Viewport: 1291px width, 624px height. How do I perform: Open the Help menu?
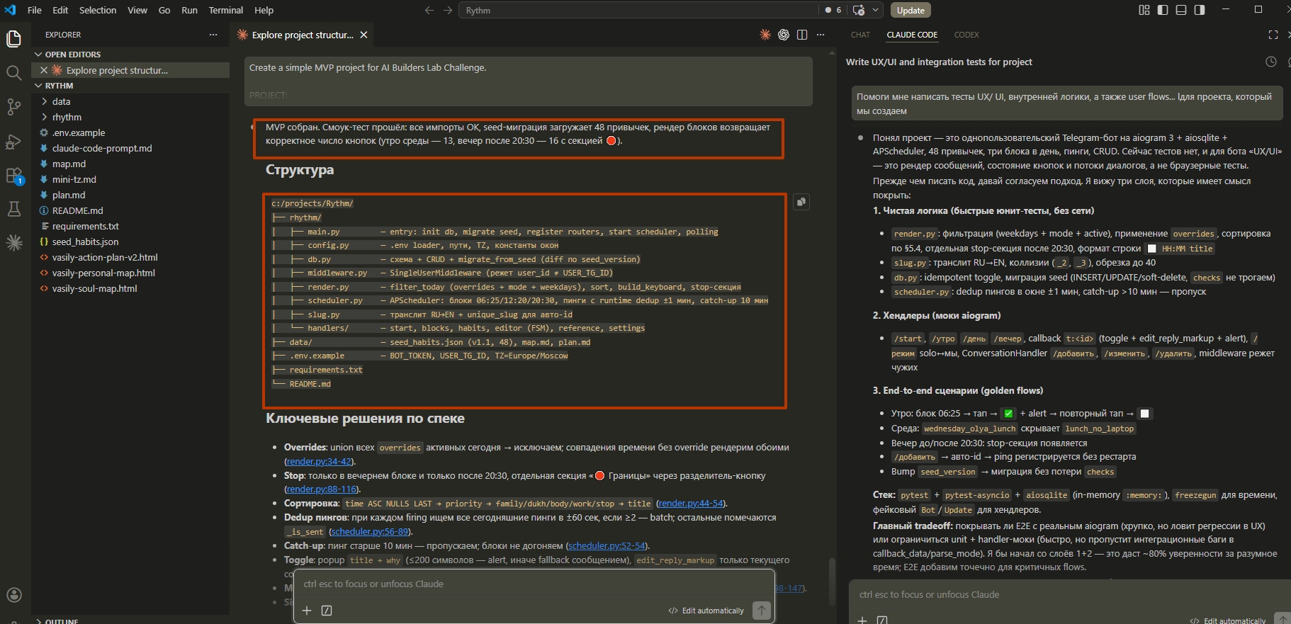264,10
